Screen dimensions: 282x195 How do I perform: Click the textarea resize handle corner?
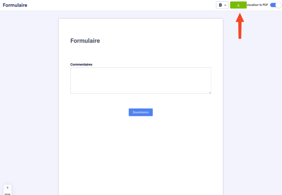tap(210, 92)
